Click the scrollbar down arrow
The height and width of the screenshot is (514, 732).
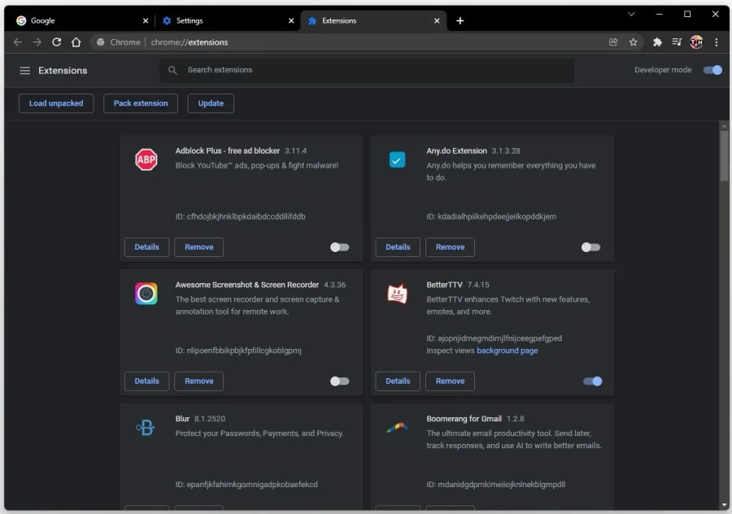pos(724,505)
